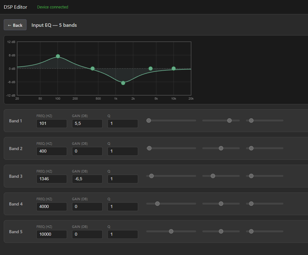Click the Back button
The height and width of the screenshot is (255, 308).
[15, 25]
